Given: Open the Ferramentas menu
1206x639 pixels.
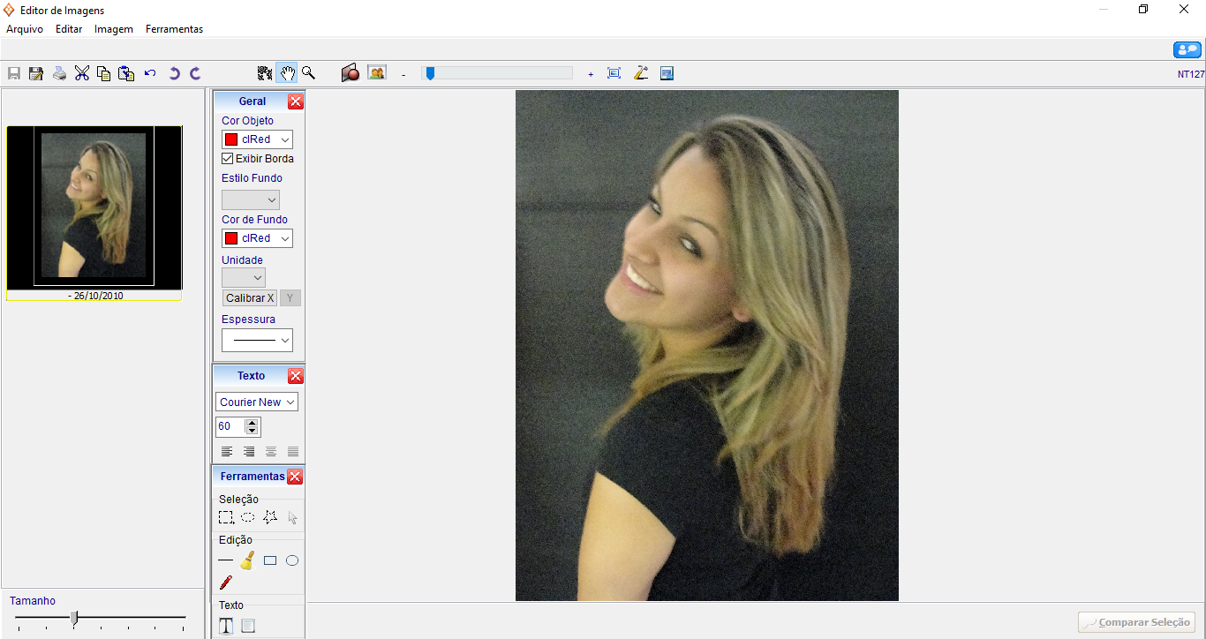Looking at the screenshot, I should pos(174,29).
